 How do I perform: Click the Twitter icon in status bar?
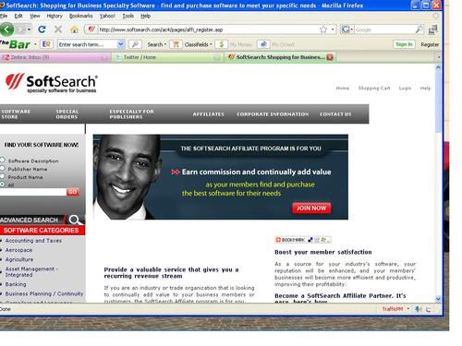tap(429, 309)
